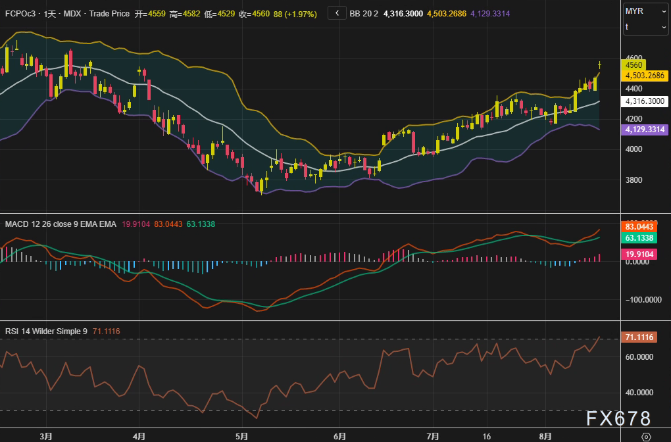Click the 3月 label on time axis
The height and width of the screenshot is (442, 671).
(x=46, y=435)
